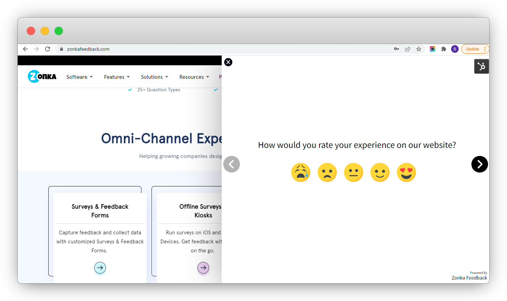Open the Software dropdown menu
This screenshot has height=301, width=507.
click(x=79, y=77)
